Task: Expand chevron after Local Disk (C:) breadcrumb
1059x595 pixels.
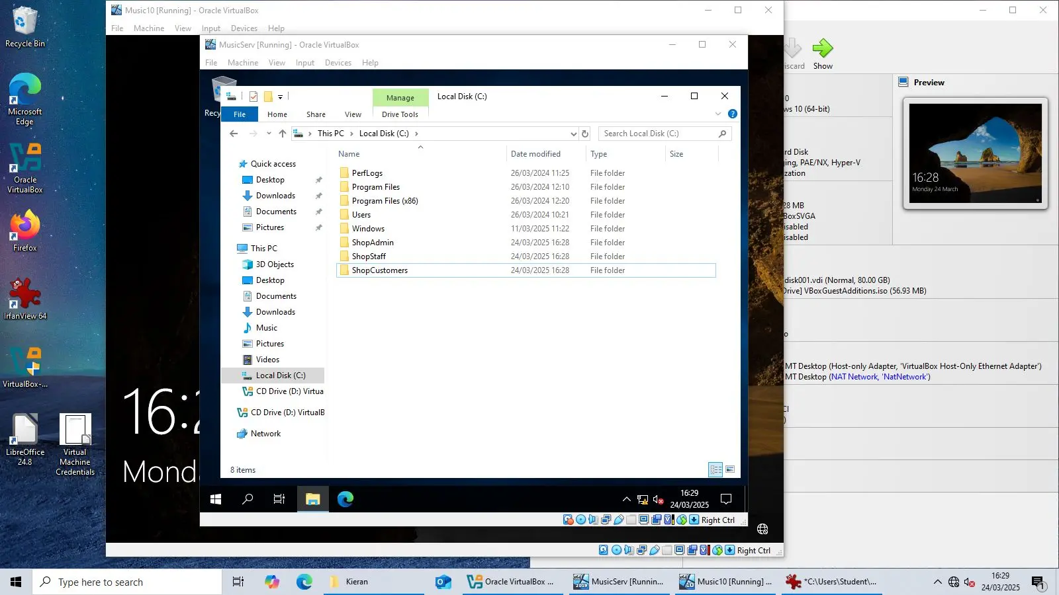Action: point(416,134)
